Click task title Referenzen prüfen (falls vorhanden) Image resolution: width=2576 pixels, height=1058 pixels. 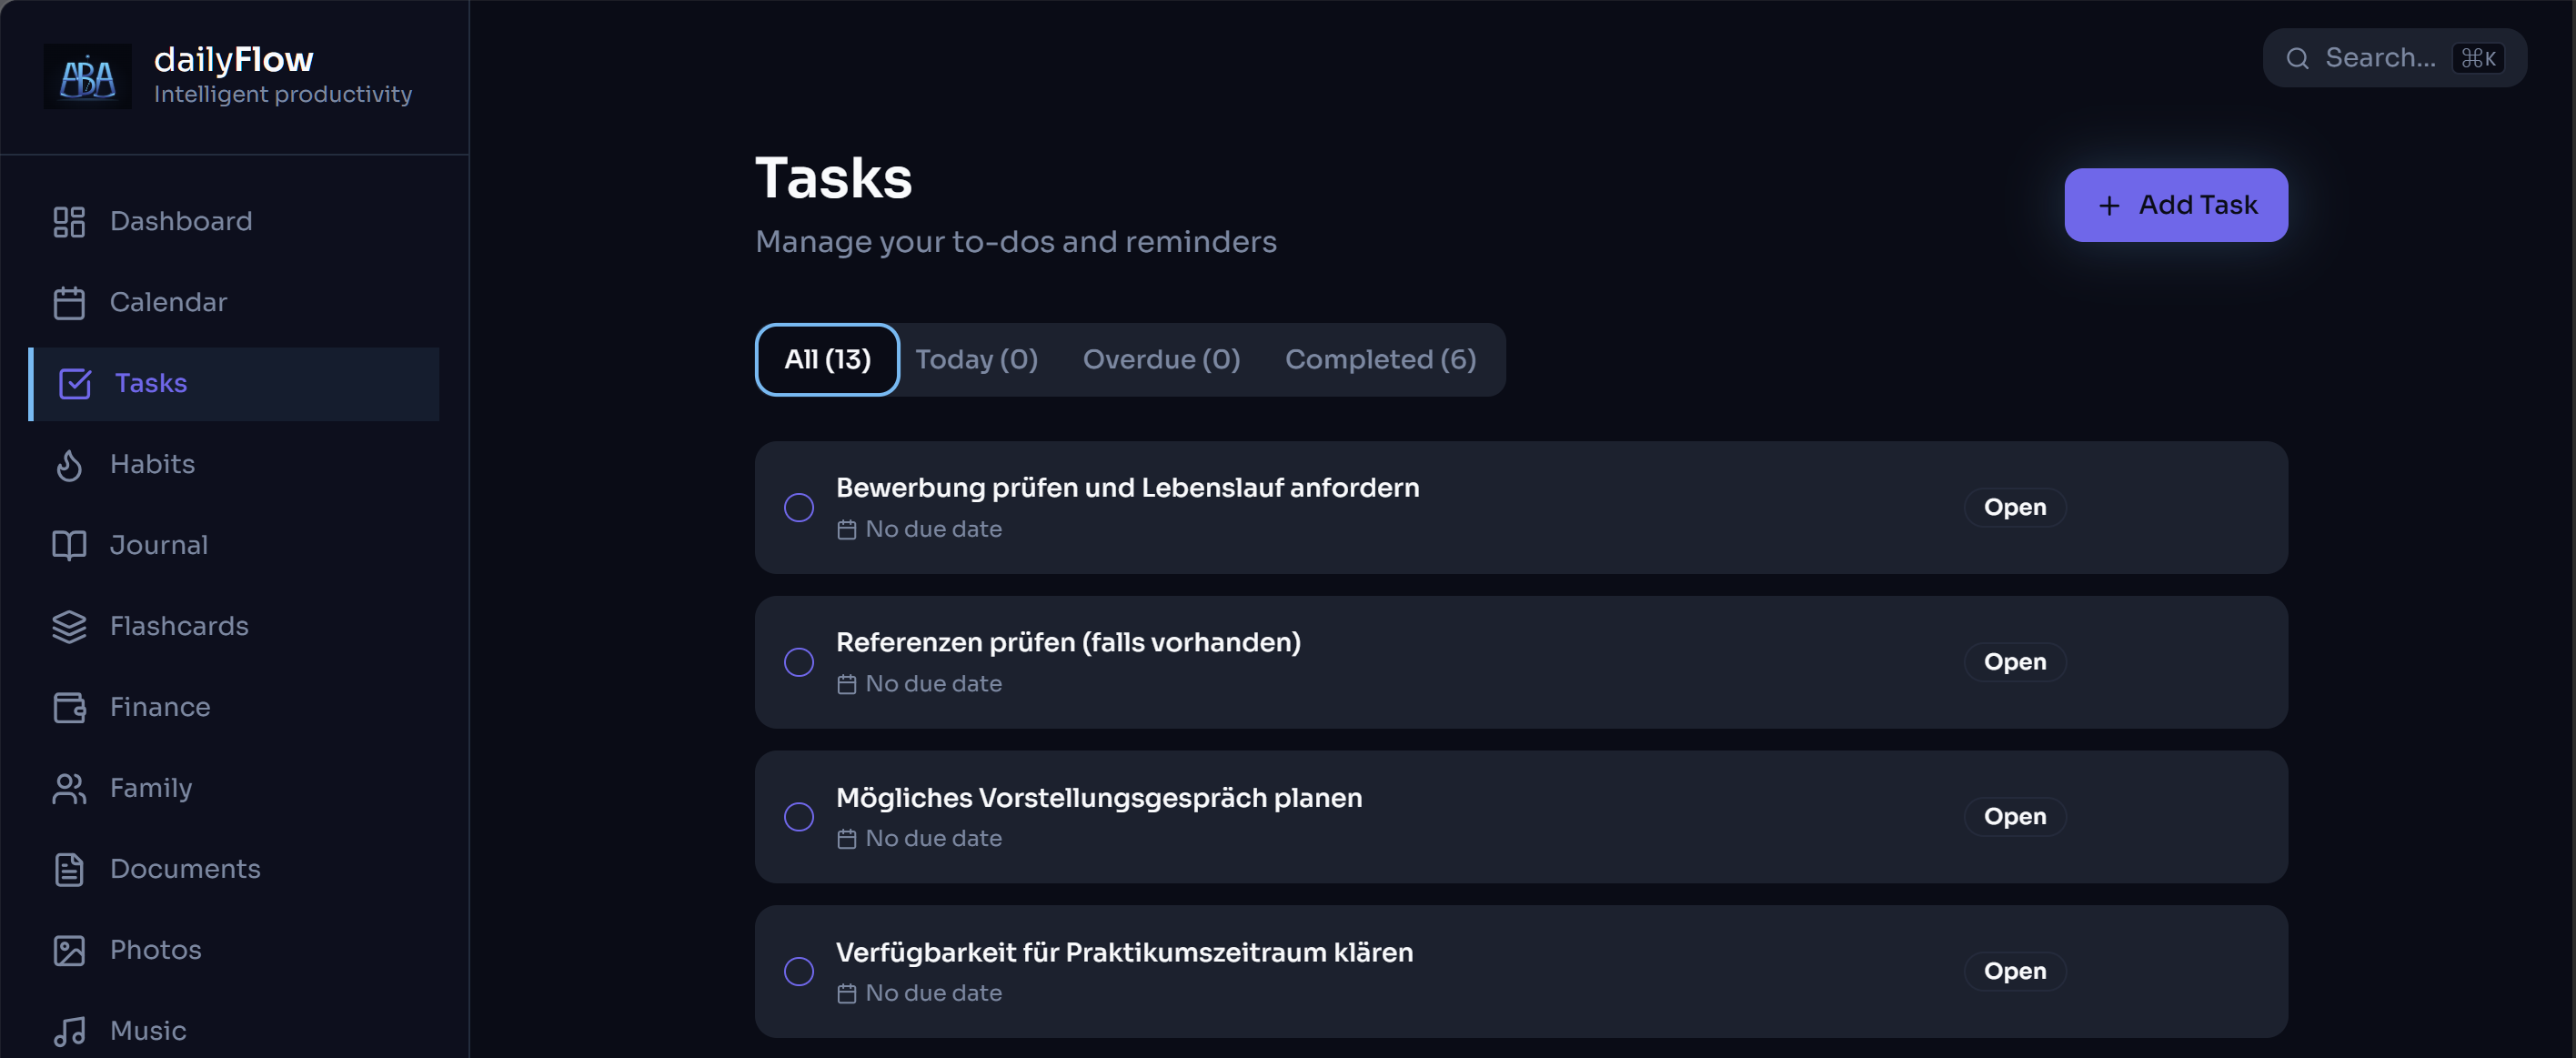coord(1068,643)
